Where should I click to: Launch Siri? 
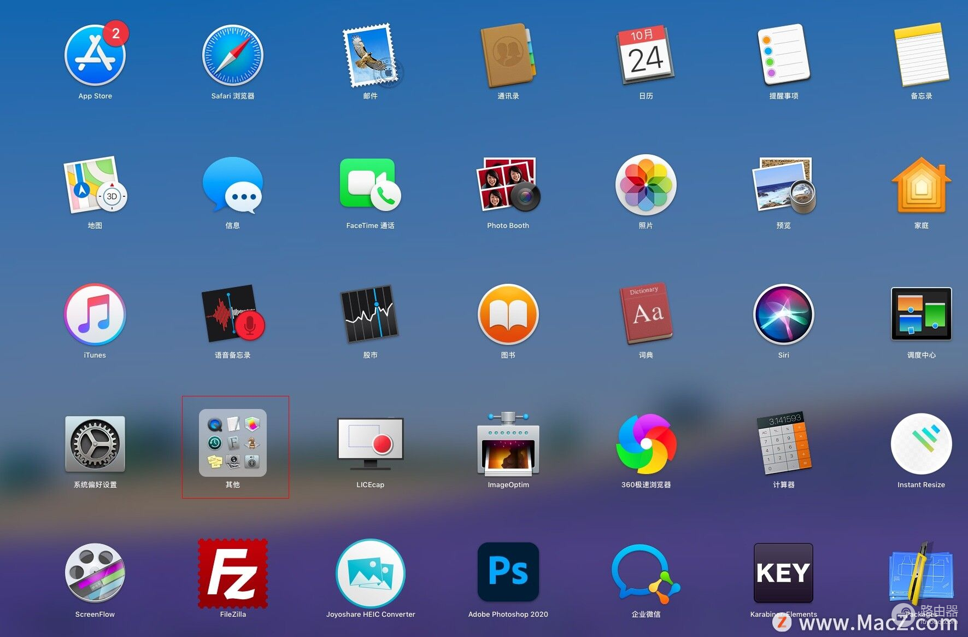[x=784, y=314]
